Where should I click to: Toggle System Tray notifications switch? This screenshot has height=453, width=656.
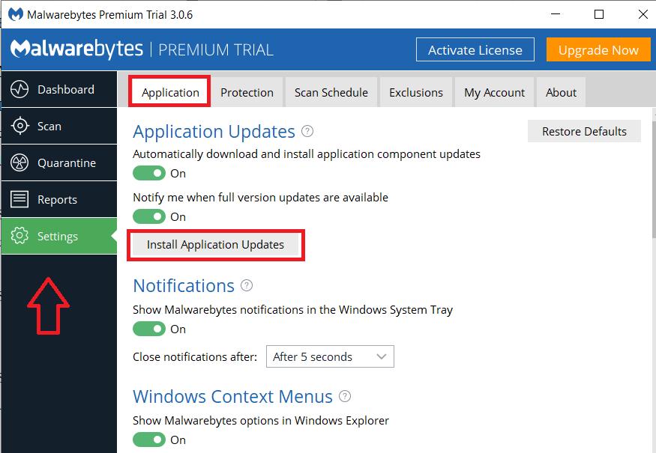[x=149, y=329]
